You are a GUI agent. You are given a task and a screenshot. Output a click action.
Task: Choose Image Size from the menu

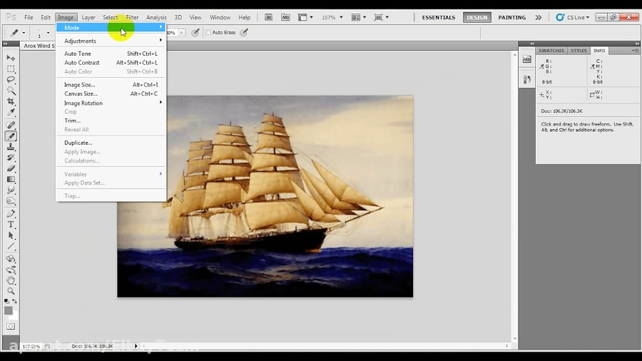coord(111,85)
